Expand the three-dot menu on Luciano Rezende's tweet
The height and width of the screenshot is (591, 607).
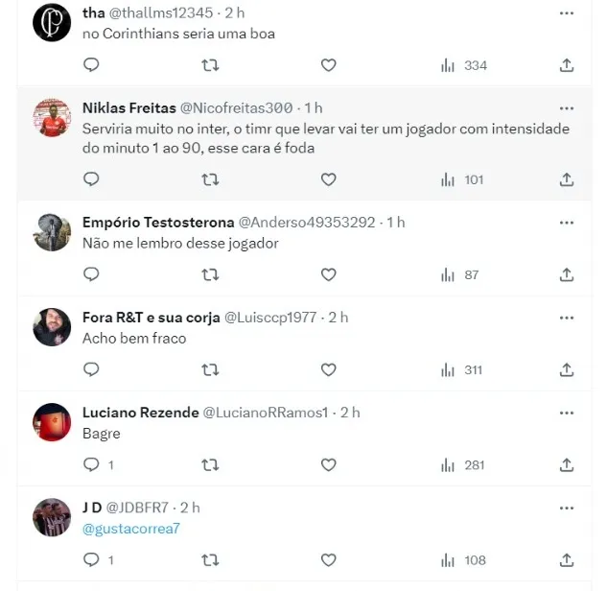point(567,413)
